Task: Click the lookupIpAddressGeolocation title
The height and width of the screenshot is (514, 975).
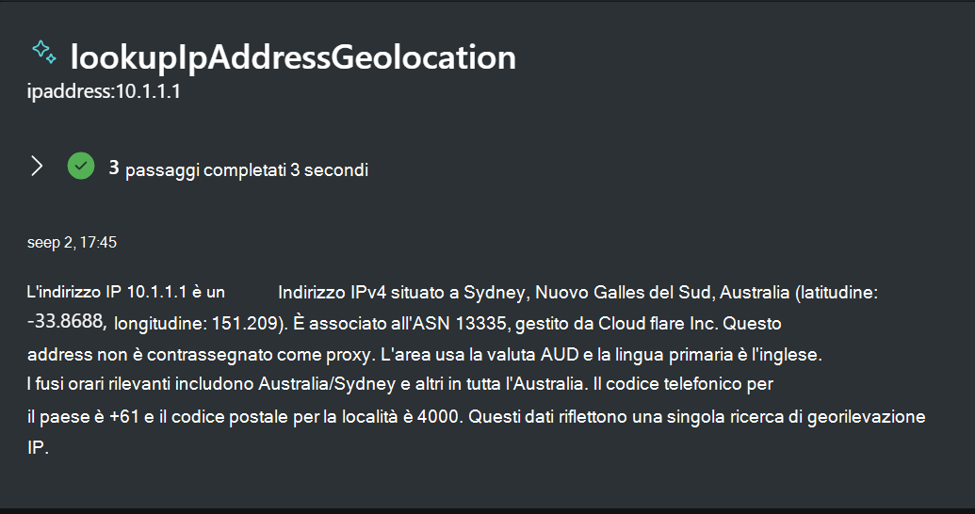Action: 293,57
